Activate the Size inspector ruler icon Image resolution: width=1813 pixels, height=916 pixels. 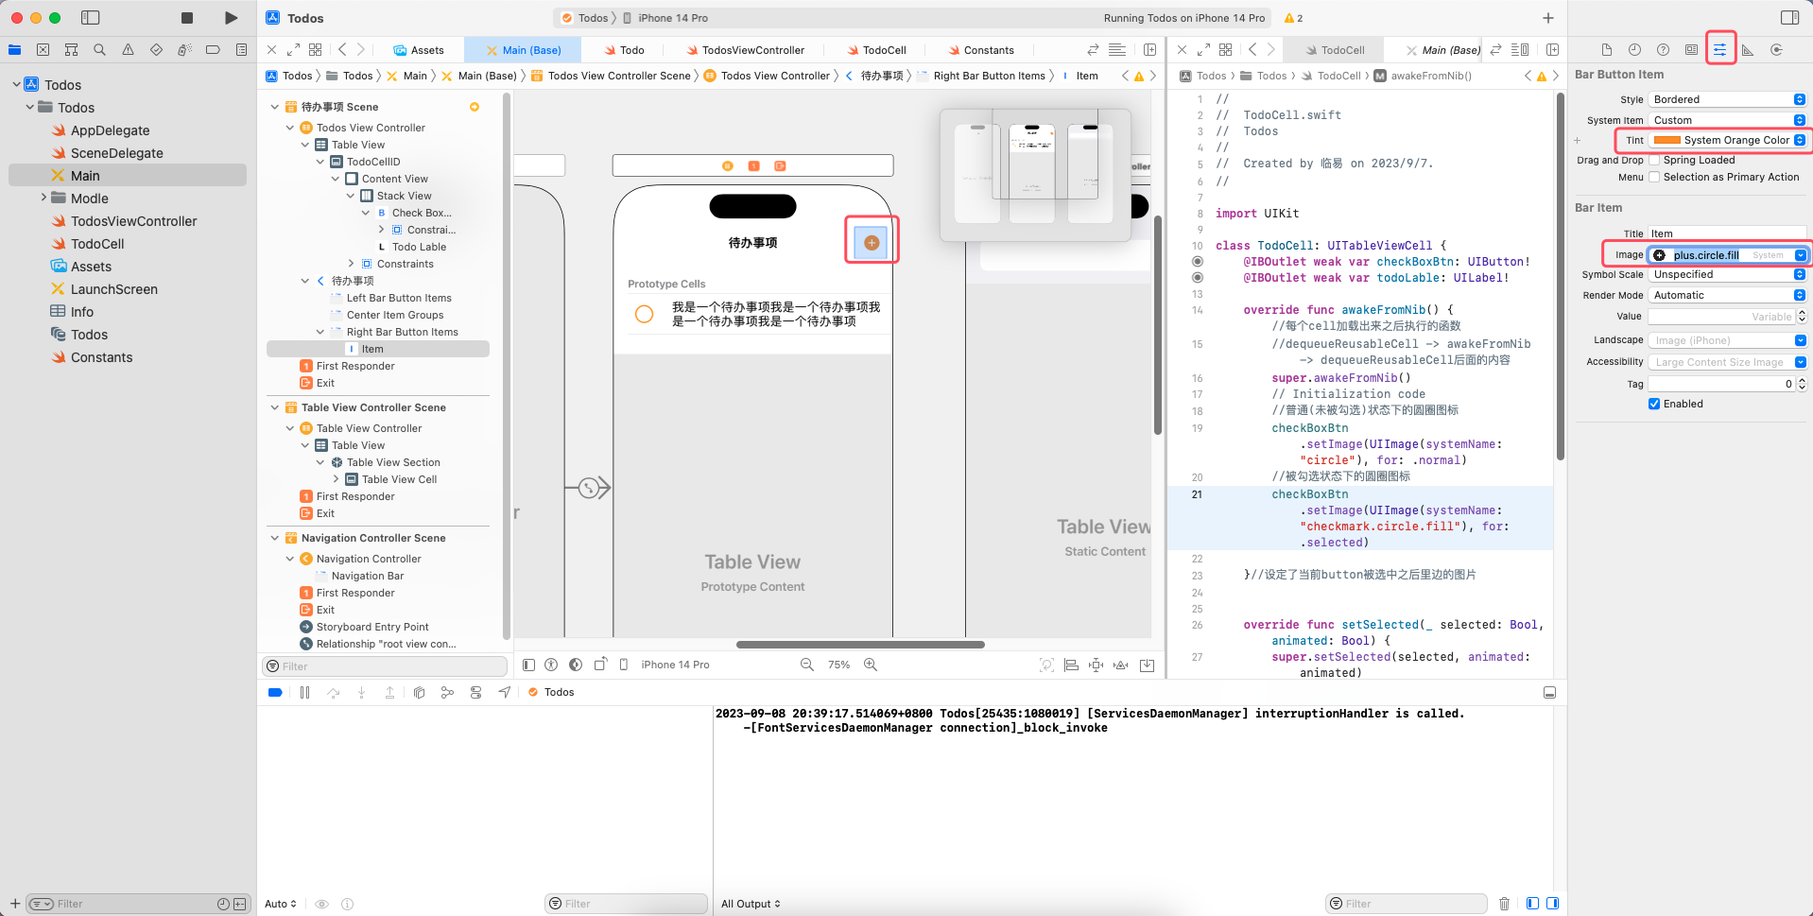click(x=1749, y=48)
